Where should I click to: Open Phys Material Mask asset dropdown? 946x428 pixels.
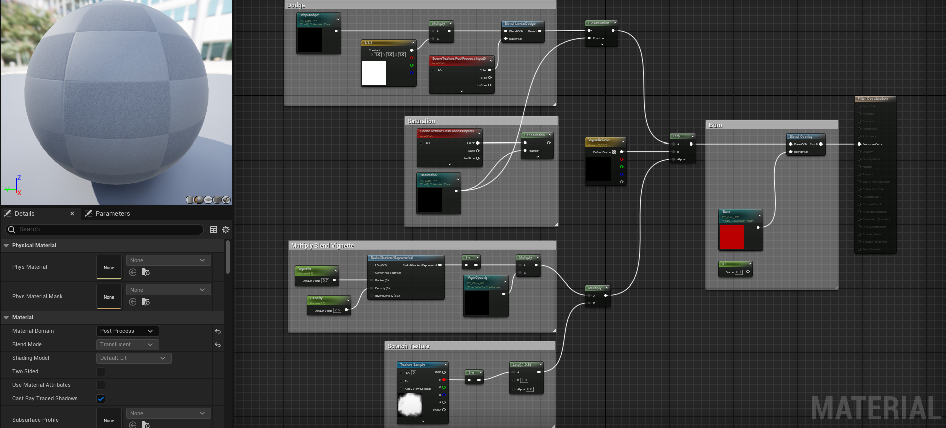click(x=168, y=290)
